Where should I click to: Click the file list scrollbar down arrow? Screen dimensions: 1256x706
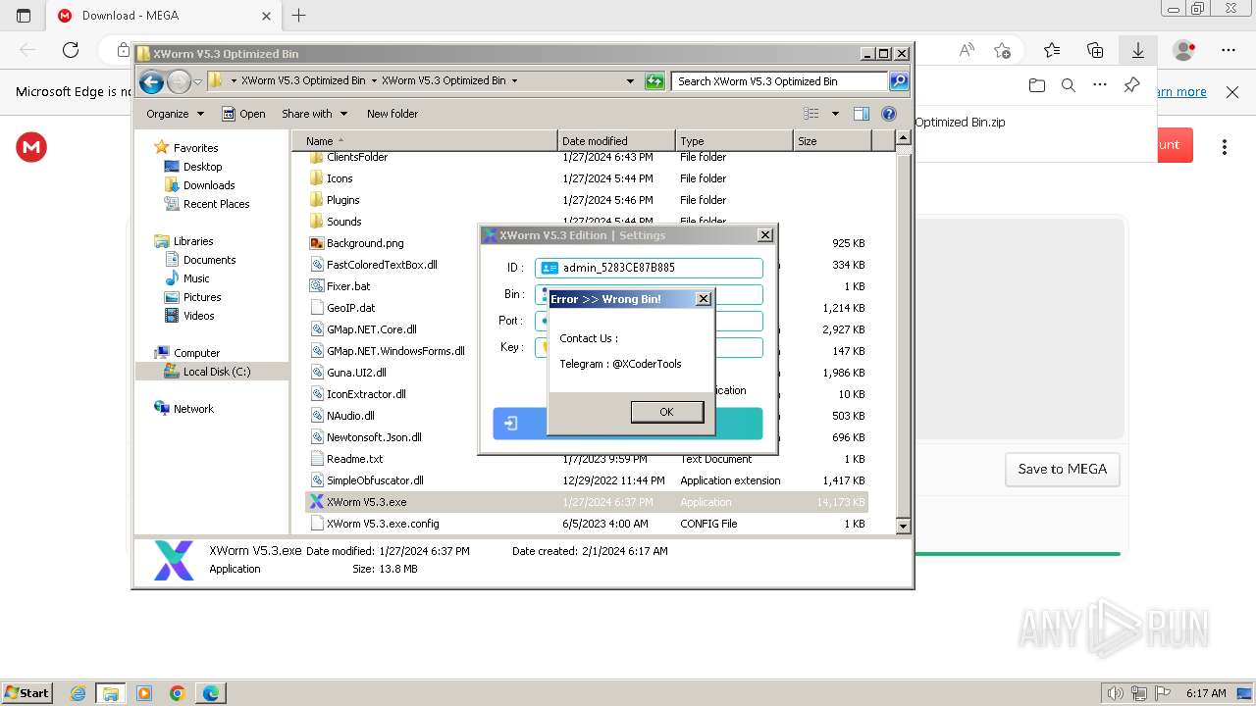click(904, 527)
